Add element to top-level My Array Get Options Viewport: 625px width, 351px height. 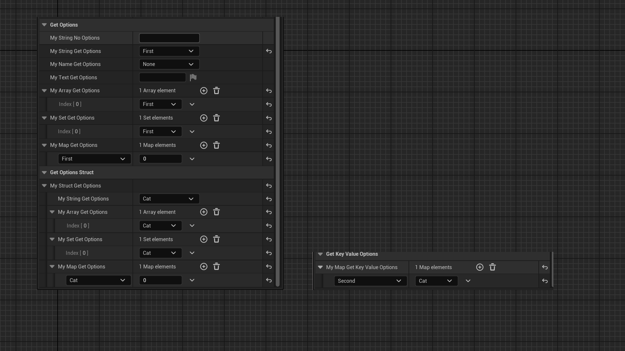[x=203, y=91]
